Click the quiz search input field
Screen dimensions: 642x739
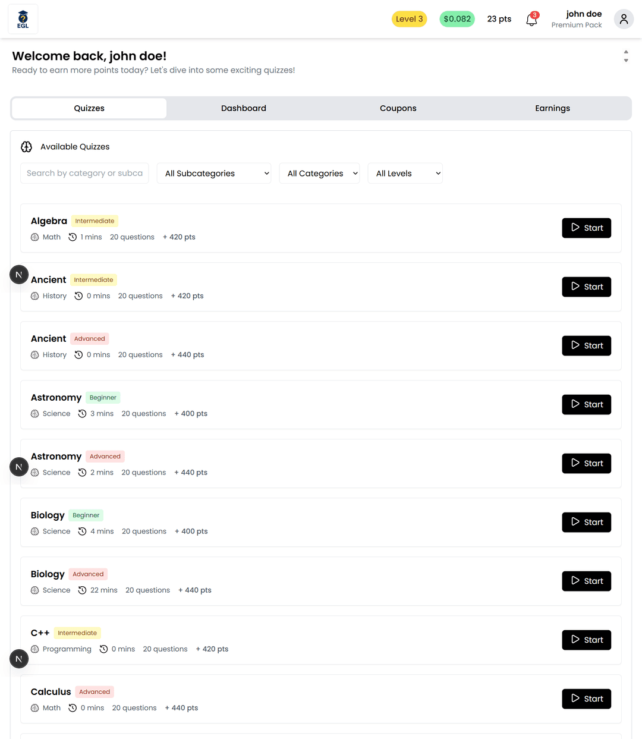tap(84, 174)
